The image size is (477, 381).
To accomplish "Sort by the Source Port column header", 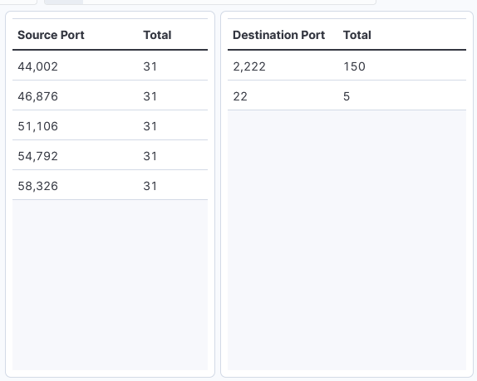I will (51, 35).
